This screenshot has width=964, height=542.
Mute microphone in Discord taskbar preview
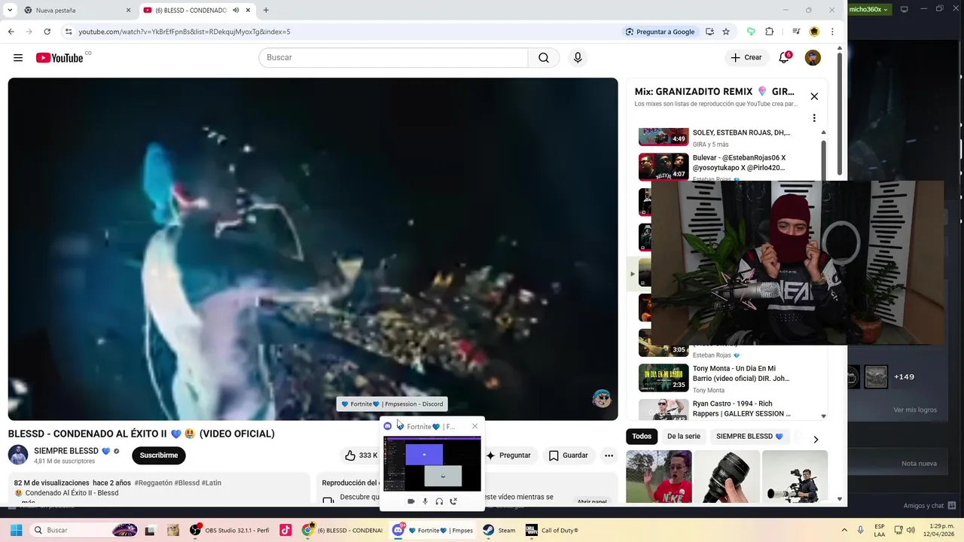[426, 501]
